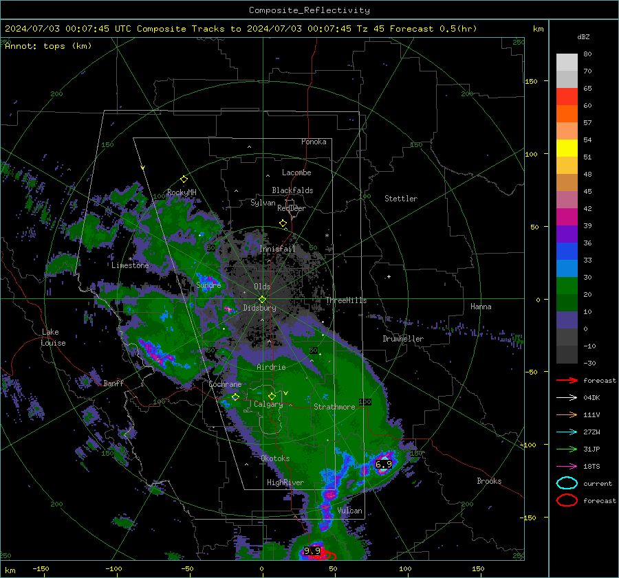Click the cyan current-storm ellipse legend icon
Screen dimensions: 619x578
click(x=567, y=483)
